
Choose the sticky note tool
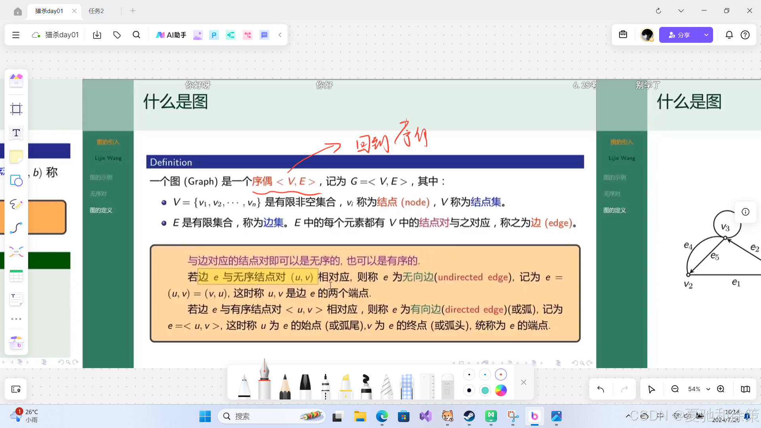tap(16, 157)
